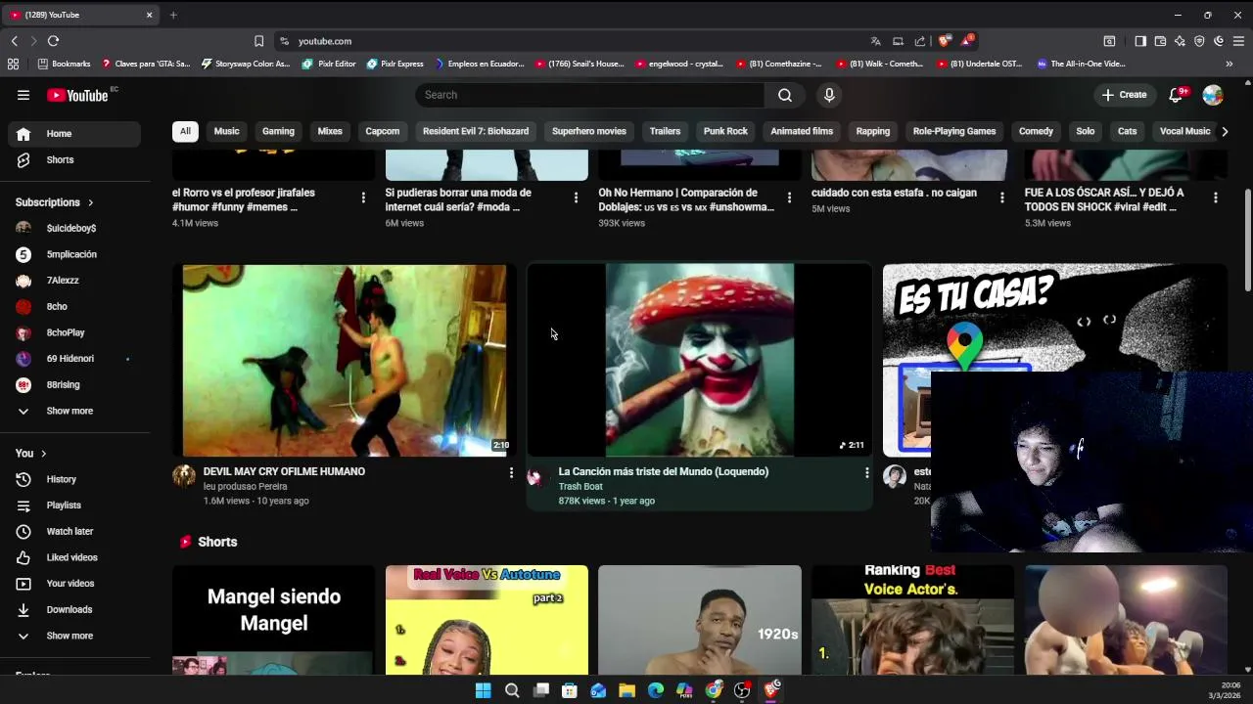Open 8choPlay subscription channel

point(75,332)
